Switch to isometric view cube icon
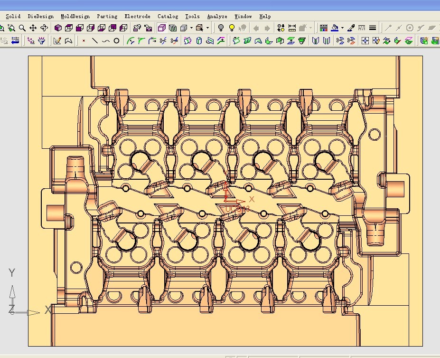Screen dimensions: 440x358 point(58,28)
